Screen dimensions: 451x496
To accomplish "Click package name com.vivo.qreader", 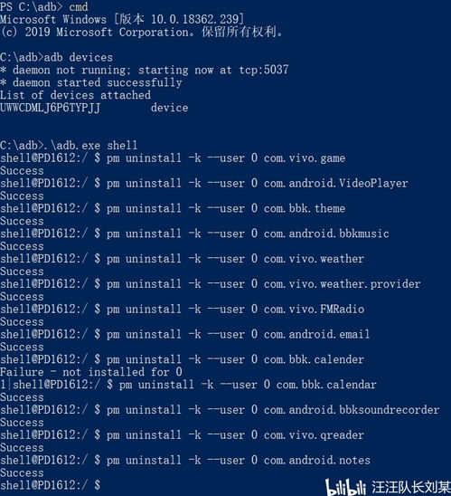I will coord(314,435).
